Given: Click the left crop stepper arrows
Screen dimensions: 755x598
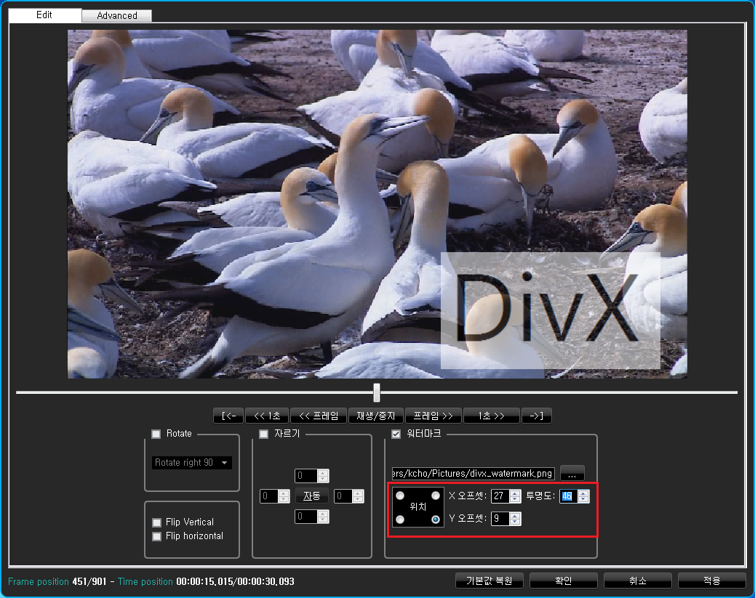Looking at the screenshot, I should 284,496.
